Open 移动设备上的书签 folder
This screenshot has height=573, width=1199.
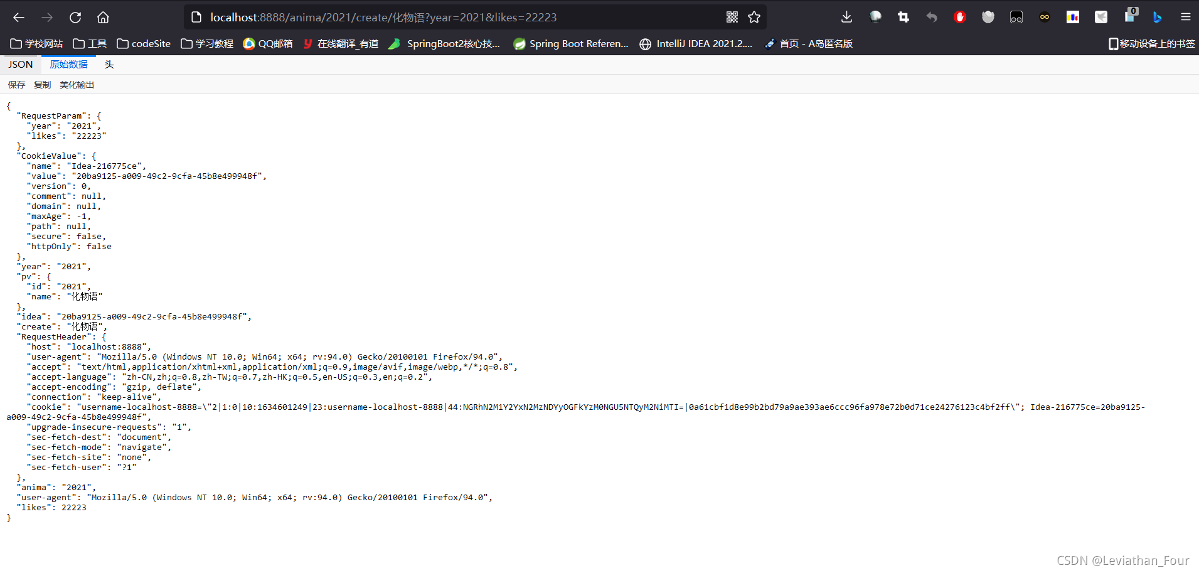[1152, 44]
